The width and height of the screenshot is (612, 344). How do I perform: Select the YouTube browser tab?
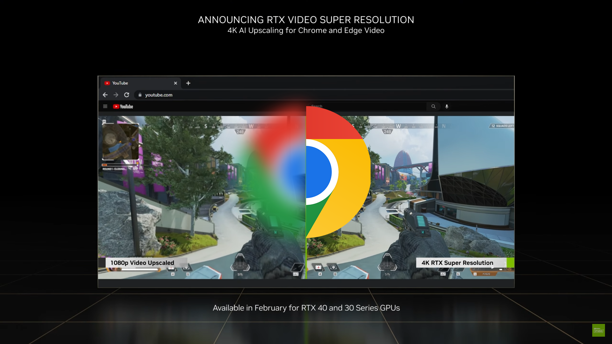141,83
